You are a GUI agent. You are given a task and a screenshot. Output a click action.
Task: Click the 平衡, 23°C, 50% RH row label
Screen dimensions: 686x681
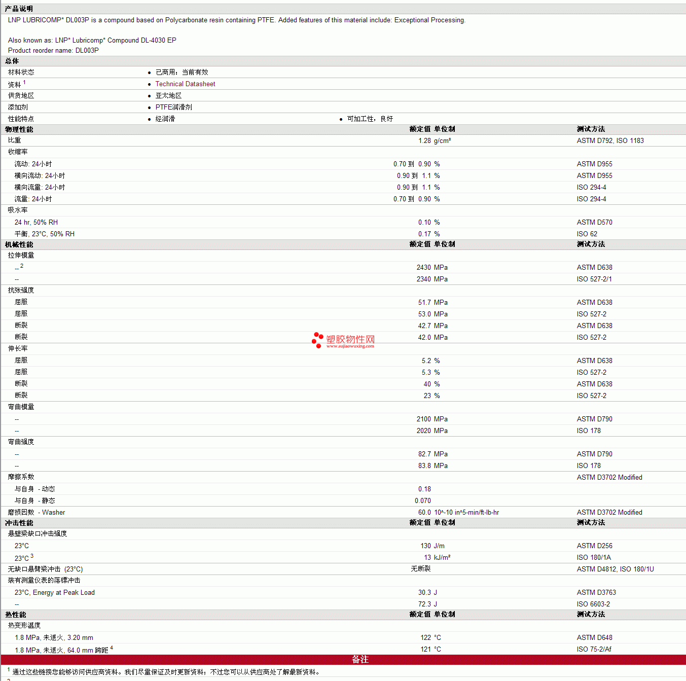tap(44, 234)
